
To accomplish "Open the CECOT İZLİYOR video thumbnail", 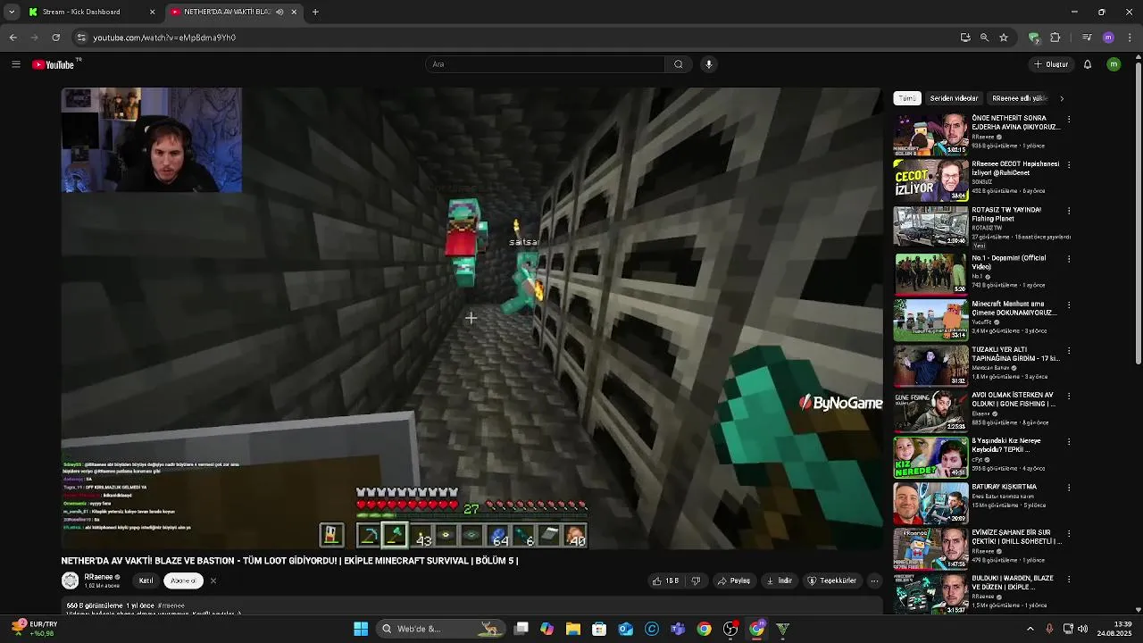I will coord(930,180).
